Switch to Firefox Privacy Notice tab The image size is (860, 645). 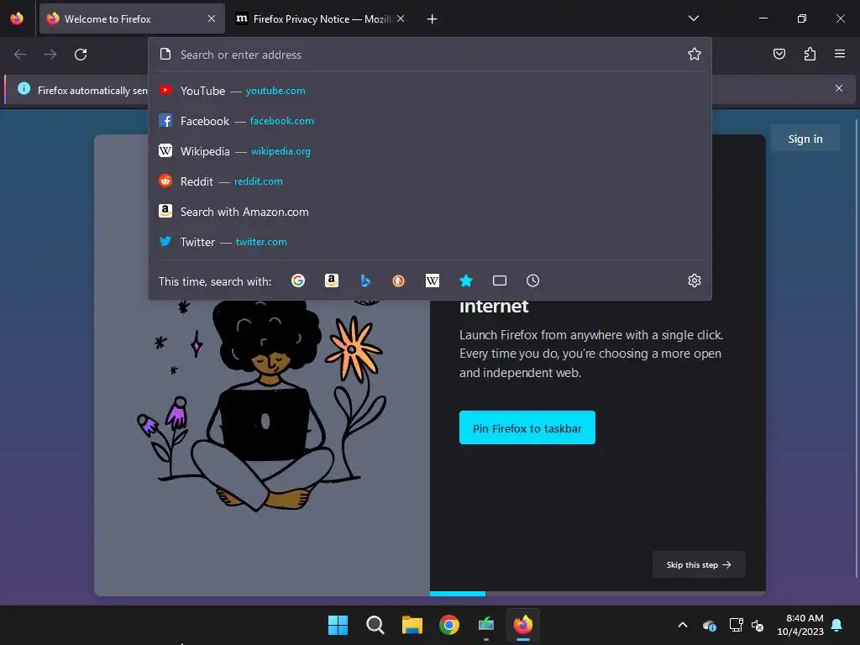point(321,18)
